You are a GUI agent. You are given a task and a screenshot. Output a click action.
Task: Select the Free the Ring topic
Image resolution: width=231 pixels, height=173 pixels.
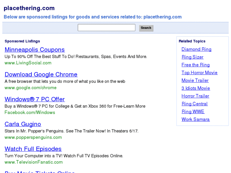pos(195,65)
